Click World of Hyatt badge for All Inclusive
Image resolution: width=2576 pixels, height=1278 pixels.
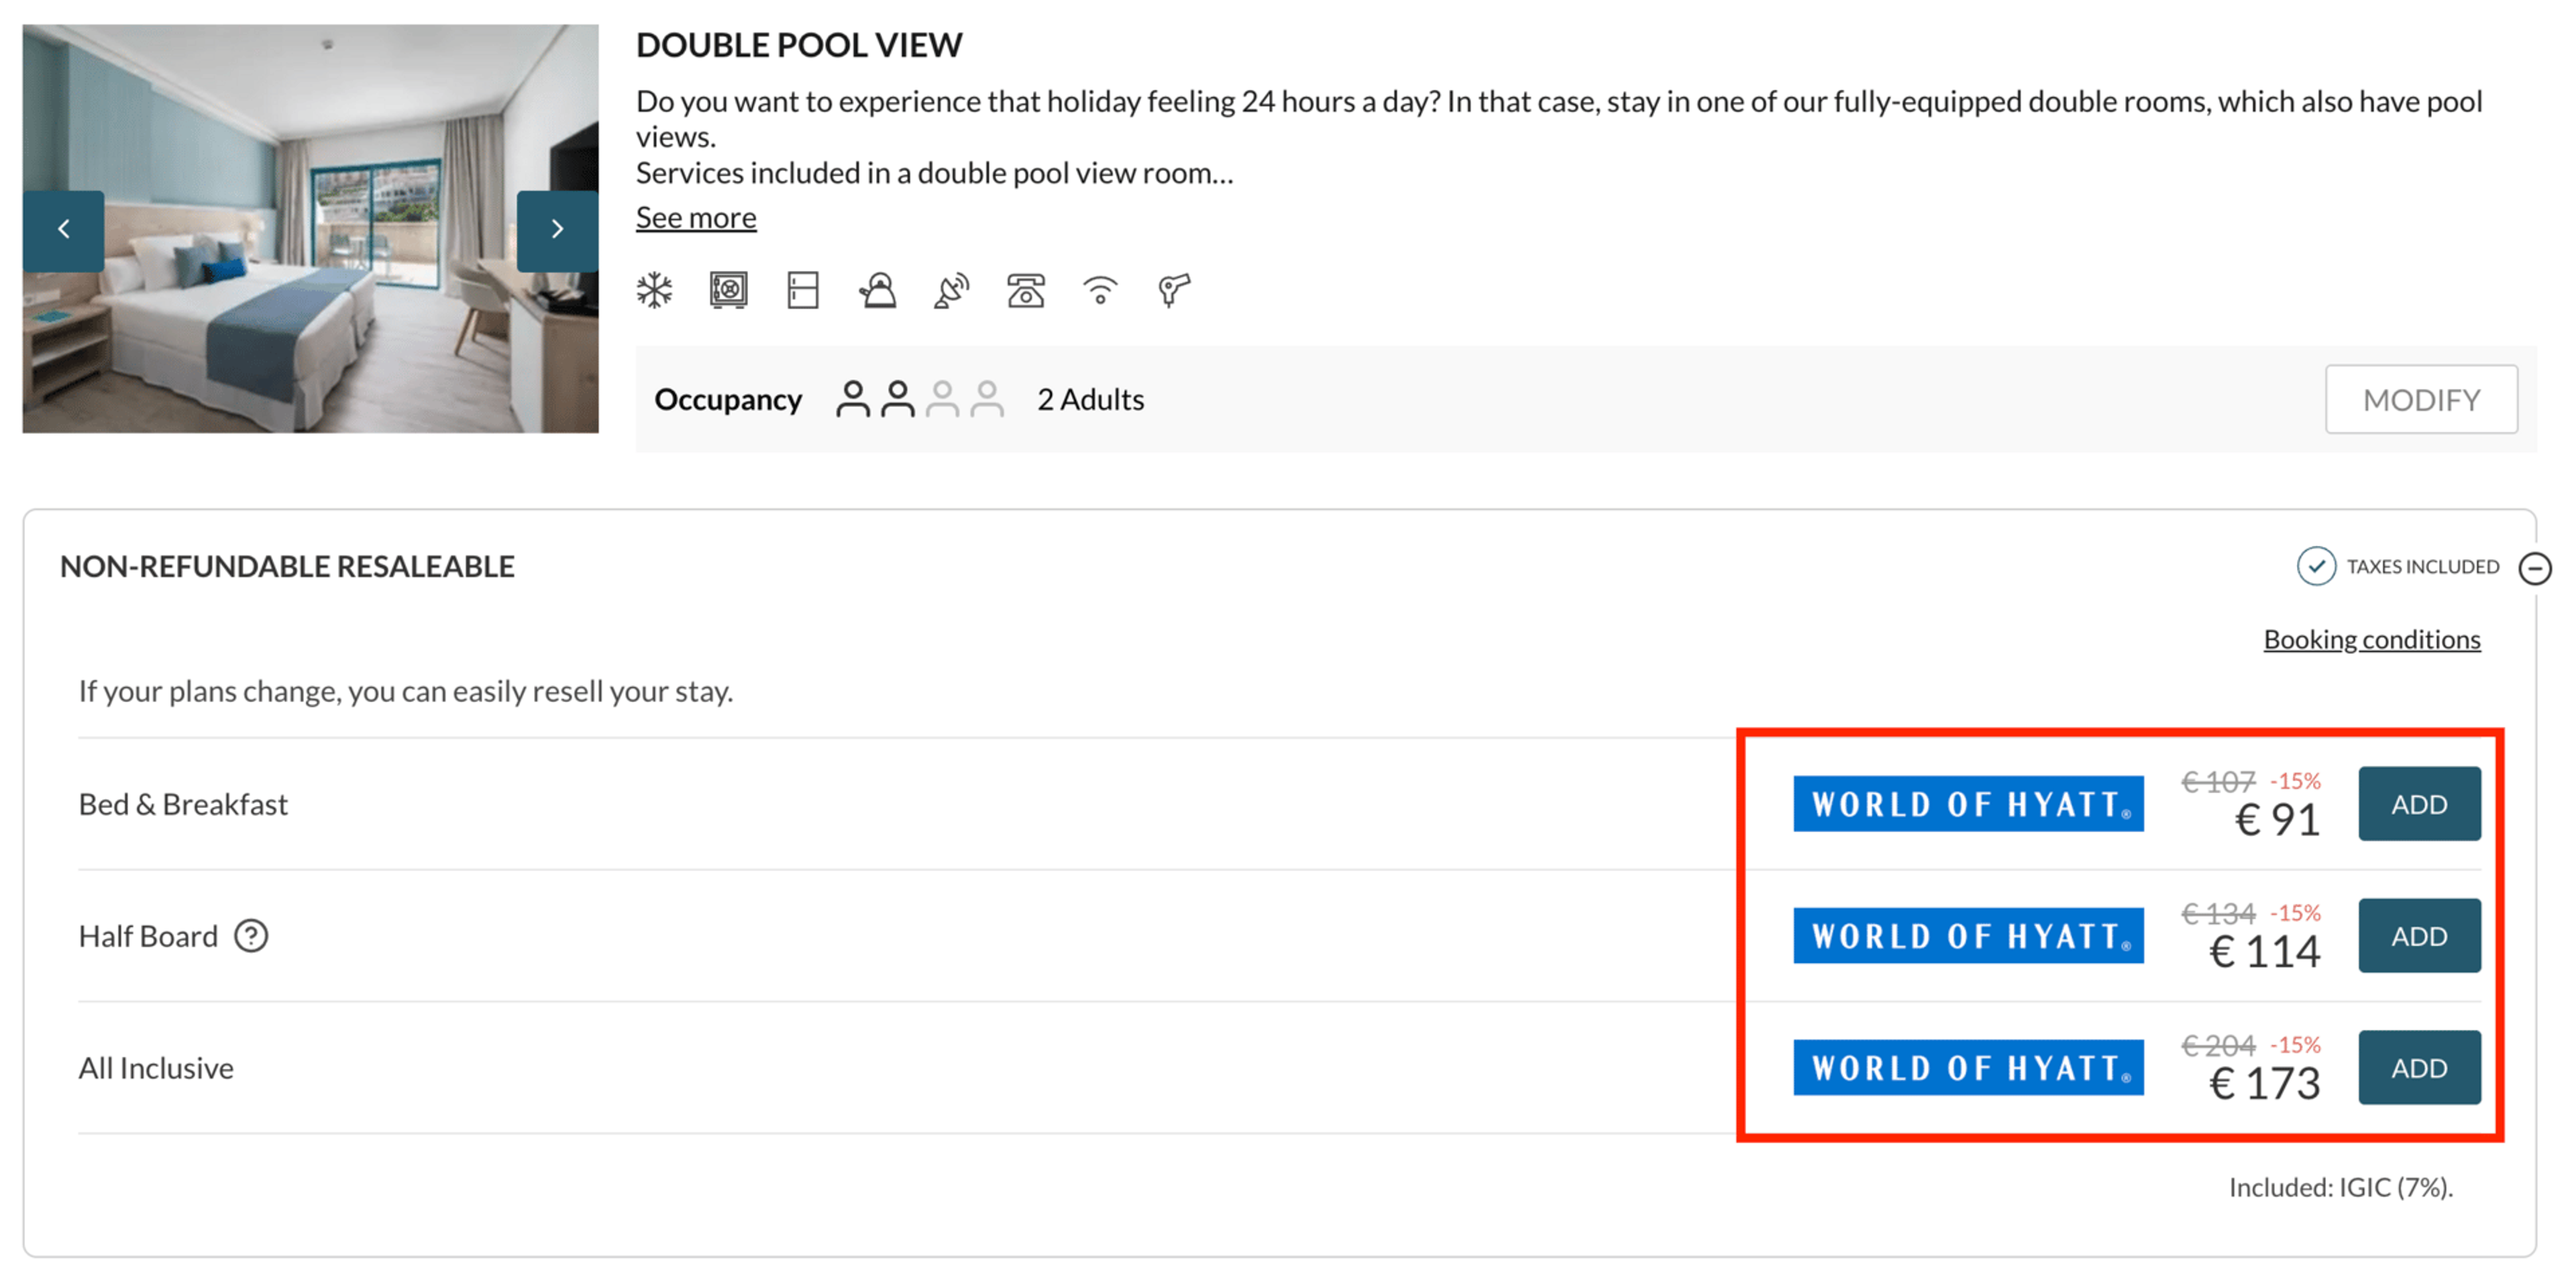[1968, 1068]
